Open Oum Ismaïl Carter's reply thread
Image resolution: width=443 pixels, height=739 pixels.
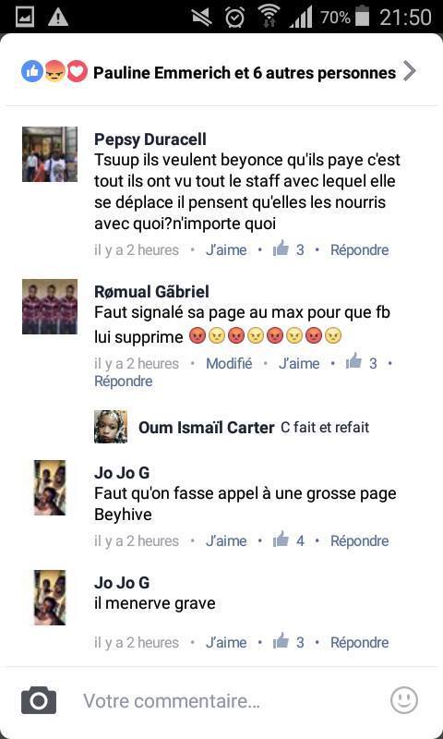[x=232, y=427]
